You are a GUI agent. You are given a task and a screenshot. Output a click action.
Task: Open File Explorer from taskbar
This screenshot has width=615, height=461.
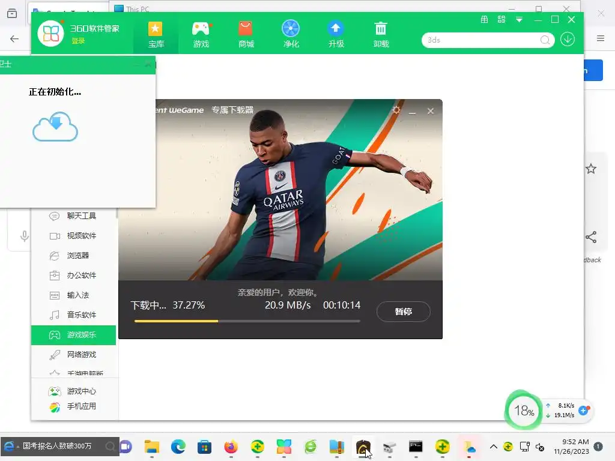pyautogui.click(x=152, y=447)
